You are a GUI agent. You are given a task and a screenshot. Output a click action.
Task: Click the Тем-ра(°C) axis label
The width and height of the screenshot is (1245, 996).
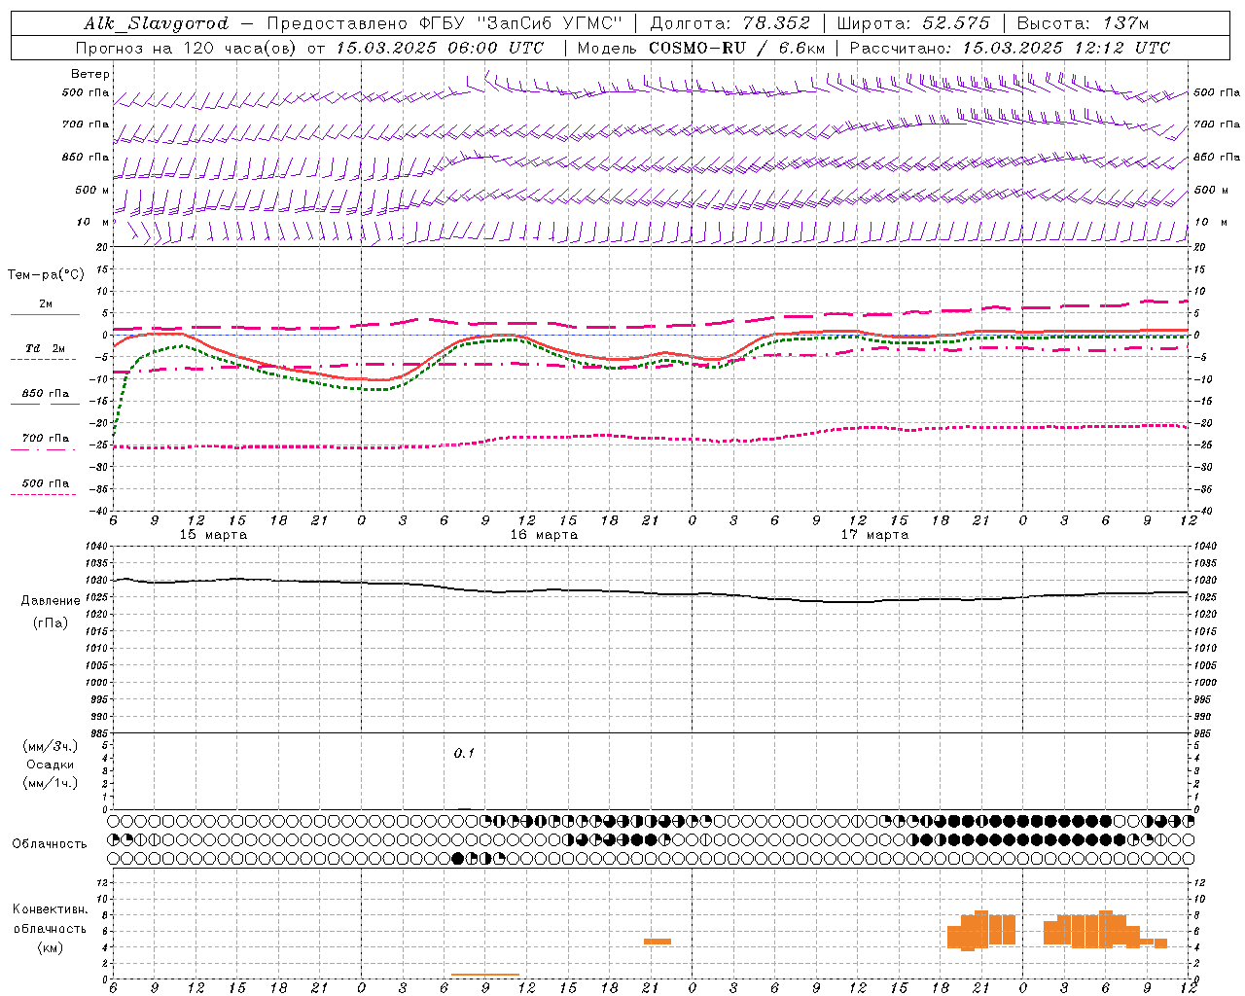tap(46, 275)
